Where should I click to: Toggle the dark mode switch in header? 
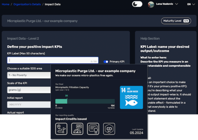[x=137, y=4]
